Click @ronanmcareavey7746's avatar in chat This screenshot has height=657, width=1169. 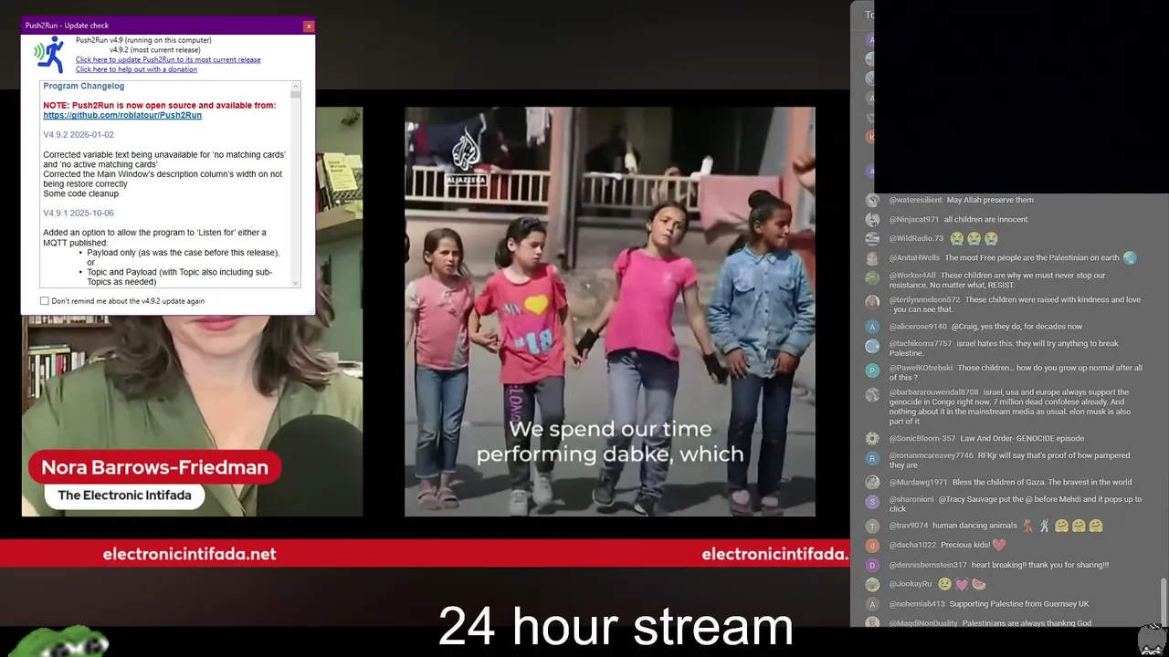tap(872, 457)
